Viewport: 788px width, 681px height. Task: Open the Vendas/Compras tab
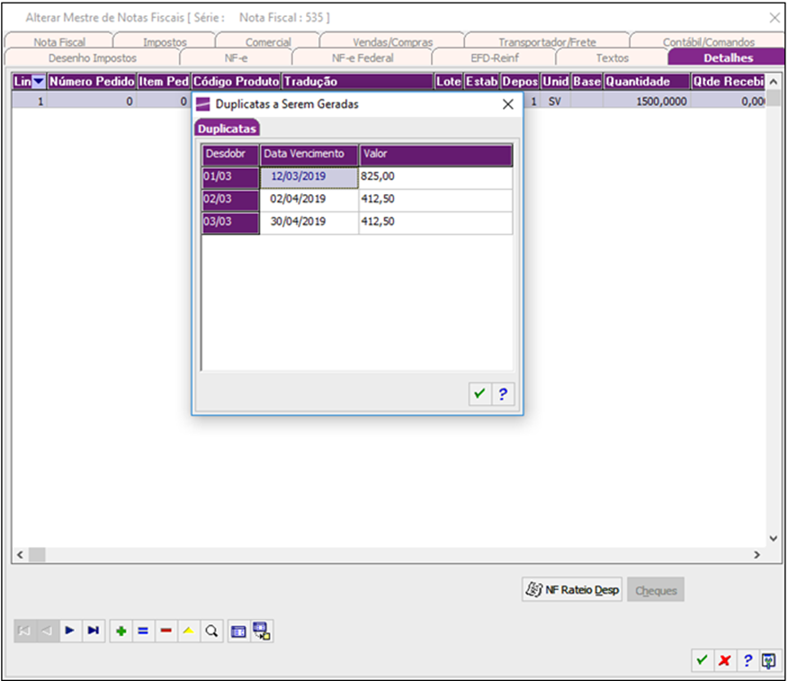click(392, 41)
